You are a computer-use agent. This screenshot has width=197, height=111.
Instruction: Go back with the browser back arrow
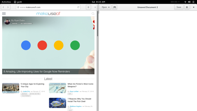click(x=3, y=7)
